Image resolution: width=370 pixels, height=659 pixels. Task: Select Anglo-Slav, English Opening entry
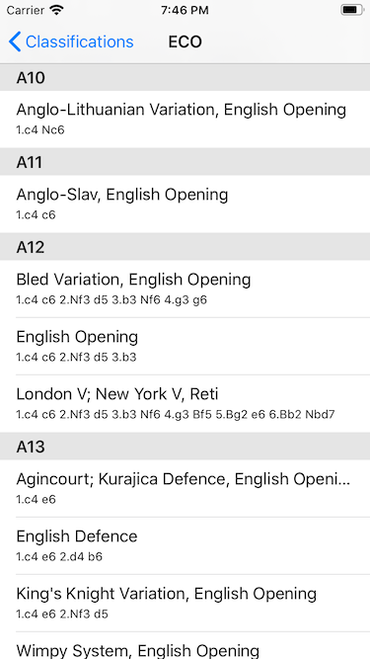click(x=185, y=205)
